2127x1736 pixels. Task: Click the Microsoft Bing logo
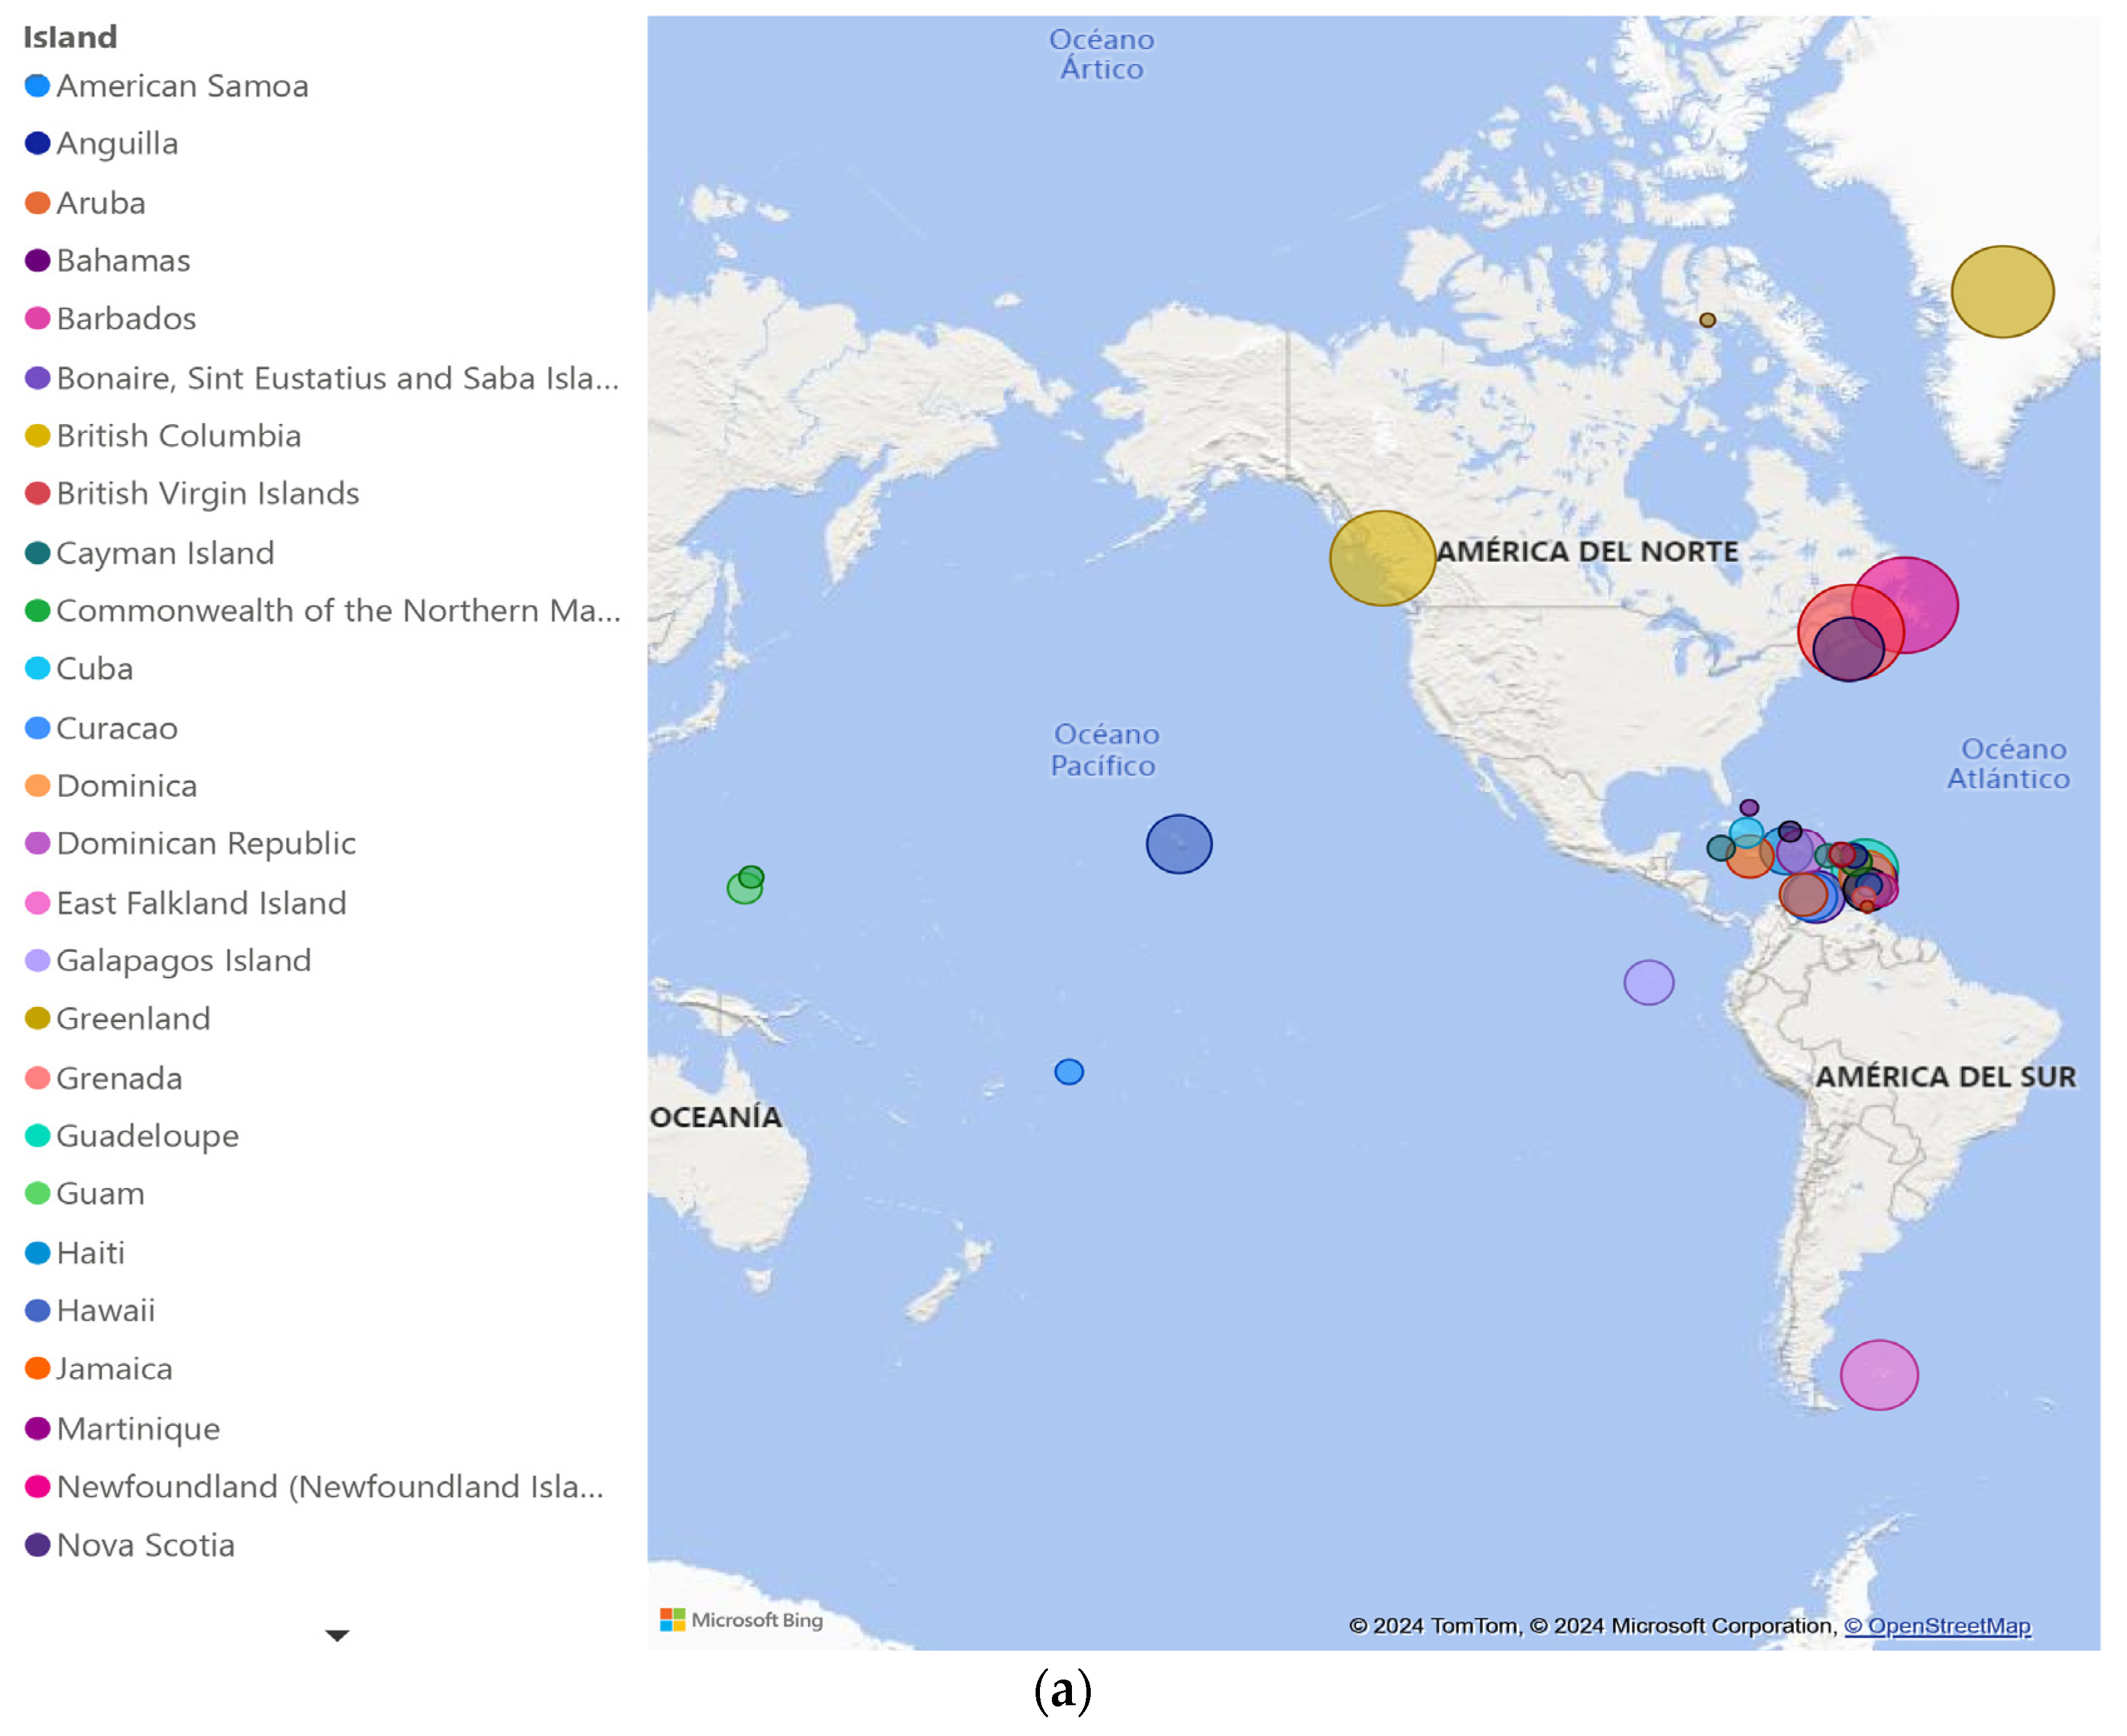[741, 1620]
